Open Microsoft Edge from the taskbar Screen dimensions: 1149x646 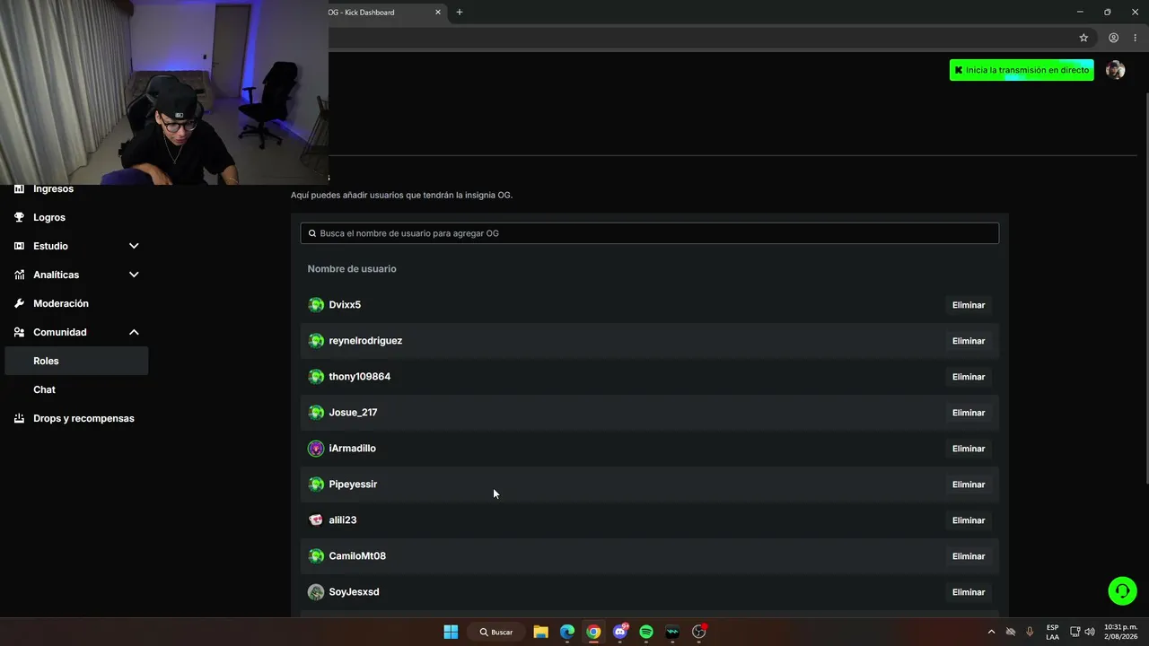tap(567, 632)
